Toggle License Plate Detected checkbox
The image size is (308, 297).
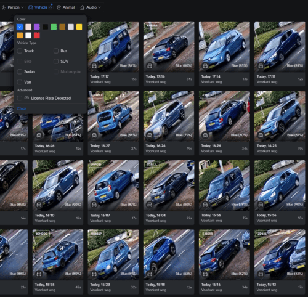(20, 98)
